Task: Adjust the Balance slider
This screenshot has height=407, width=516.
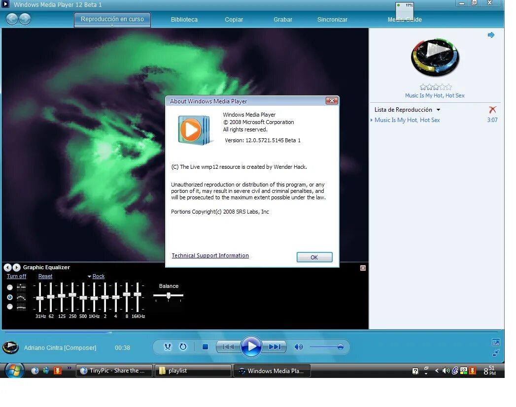Action: pyautogui.click(x=168, y=296)
